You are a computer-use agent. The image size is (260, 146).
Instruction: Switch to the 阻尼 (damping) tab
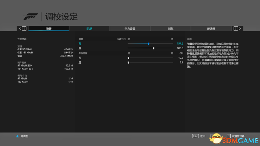pyautogui.click(x=89, y=29)
